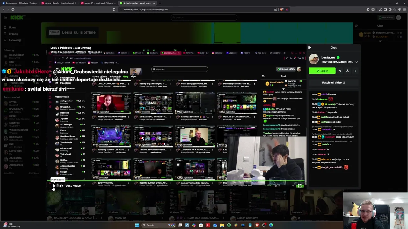Share the clip with the share icon

(x=340, y=71)
